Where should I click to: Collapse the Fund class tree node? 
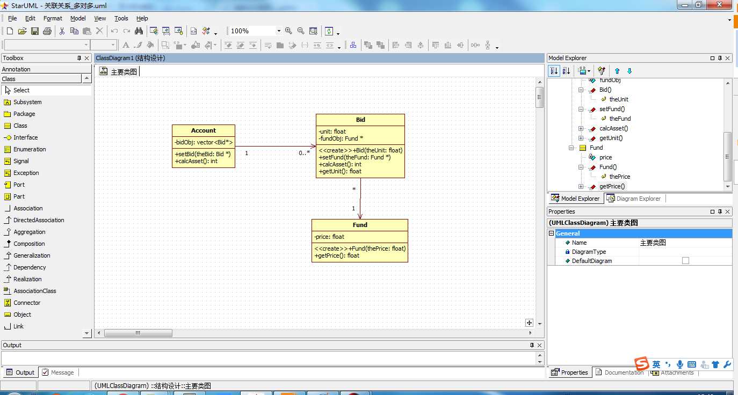[571, 148]
